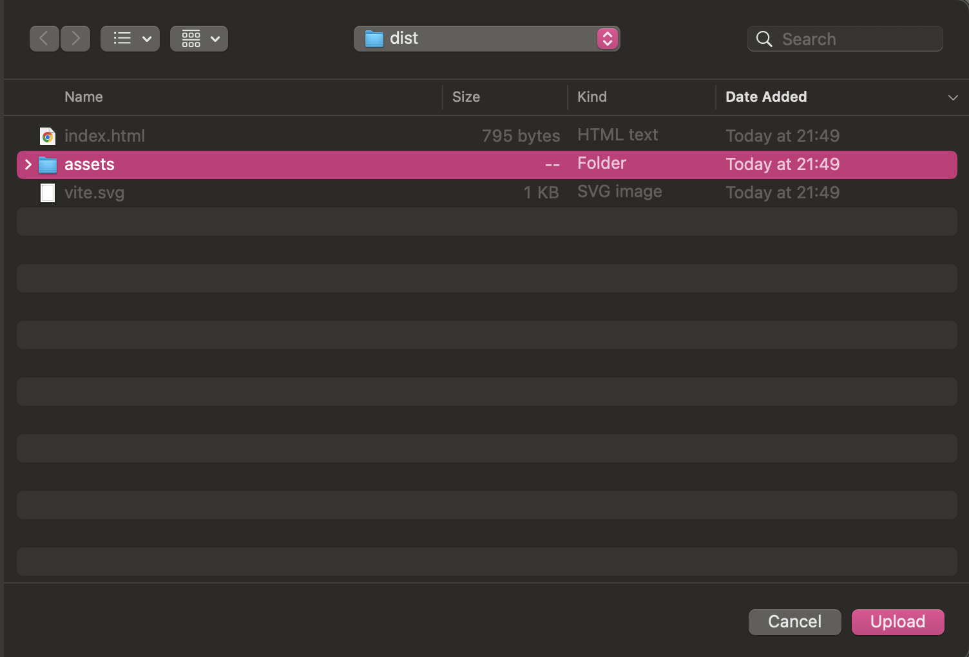
Task: Go back with the left arrow button
Action: [44, 39]
